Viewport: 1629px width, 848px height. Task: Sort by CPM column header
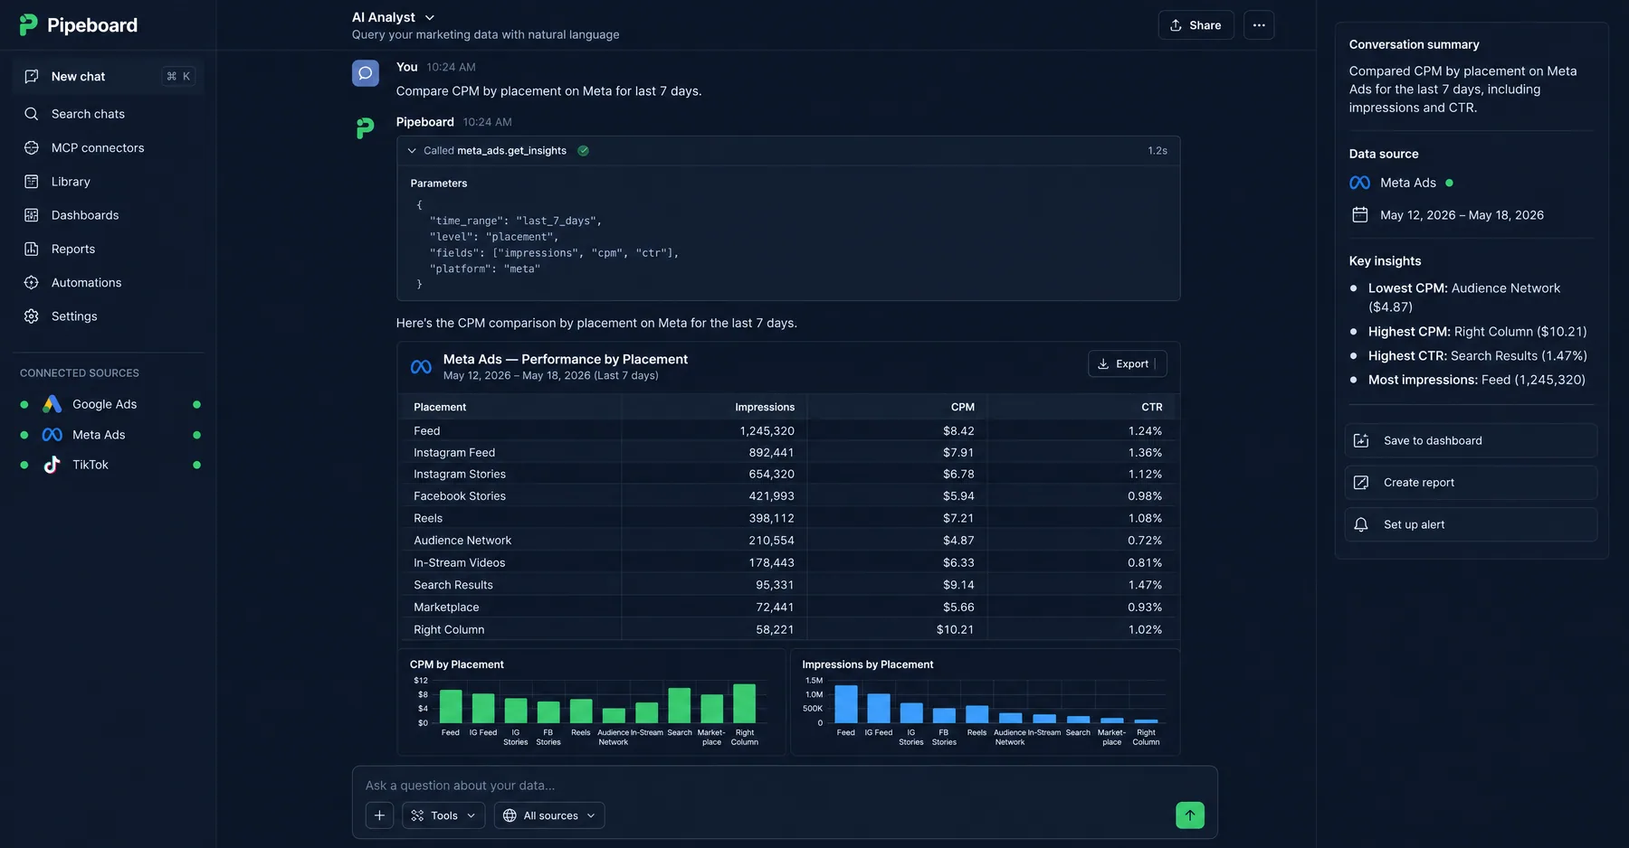pyautogui.click(x=963, y=408)
